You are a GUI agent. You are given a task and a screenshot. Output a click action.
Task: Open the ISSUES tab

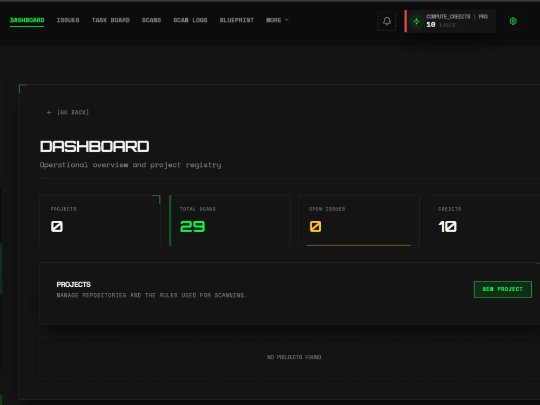(68, 21)
